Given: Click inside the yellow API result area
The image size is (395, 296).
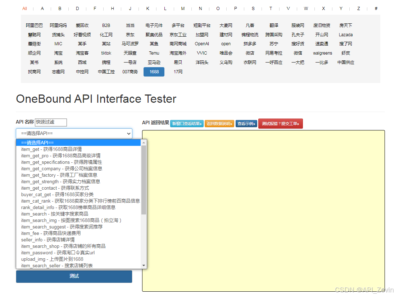Looking at the screenshot, I should (x=263, y=211).
